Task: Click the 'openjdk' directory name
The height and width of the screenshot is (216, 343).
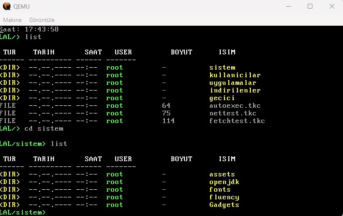Action: [x=224, y=182]
